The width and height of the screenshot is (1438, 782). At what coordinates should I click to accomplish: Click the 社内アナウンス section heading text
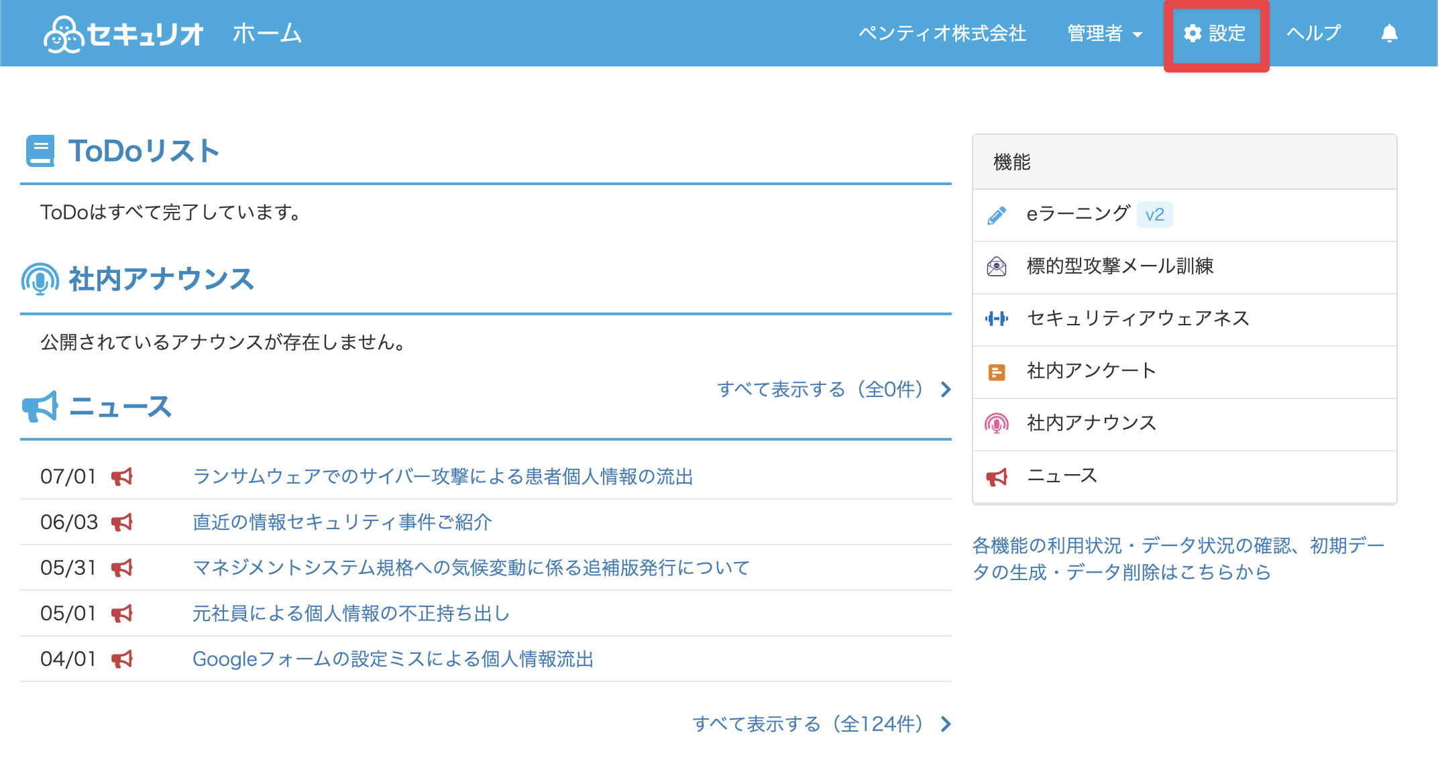pyautogui.click(x=162, y=279)
